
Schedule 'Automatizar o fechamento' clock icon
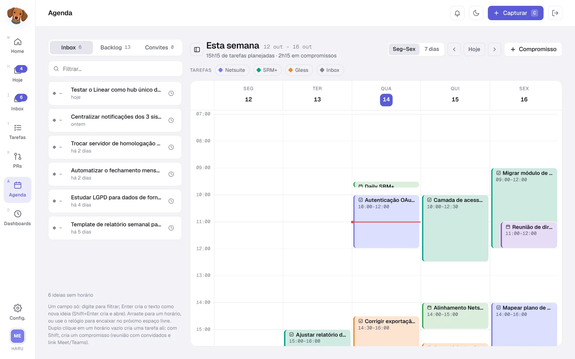point(171,174)
